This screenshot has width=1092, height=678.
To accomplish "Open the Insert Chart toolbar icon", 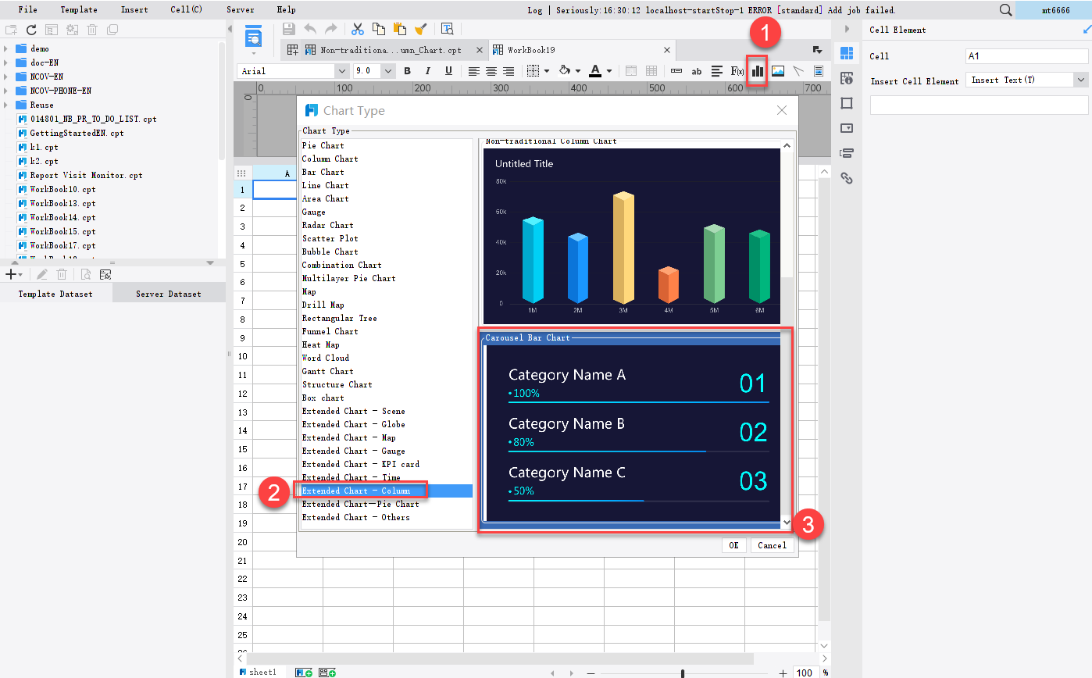I will [x=757, y=71].
